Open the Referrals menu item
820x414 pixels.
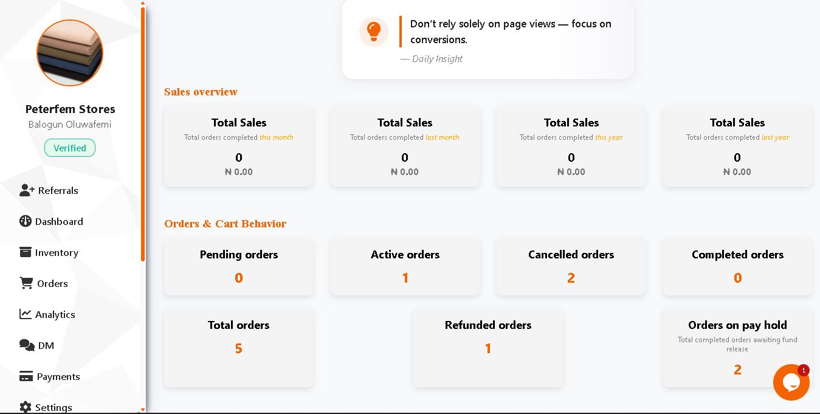coord(58,190)
